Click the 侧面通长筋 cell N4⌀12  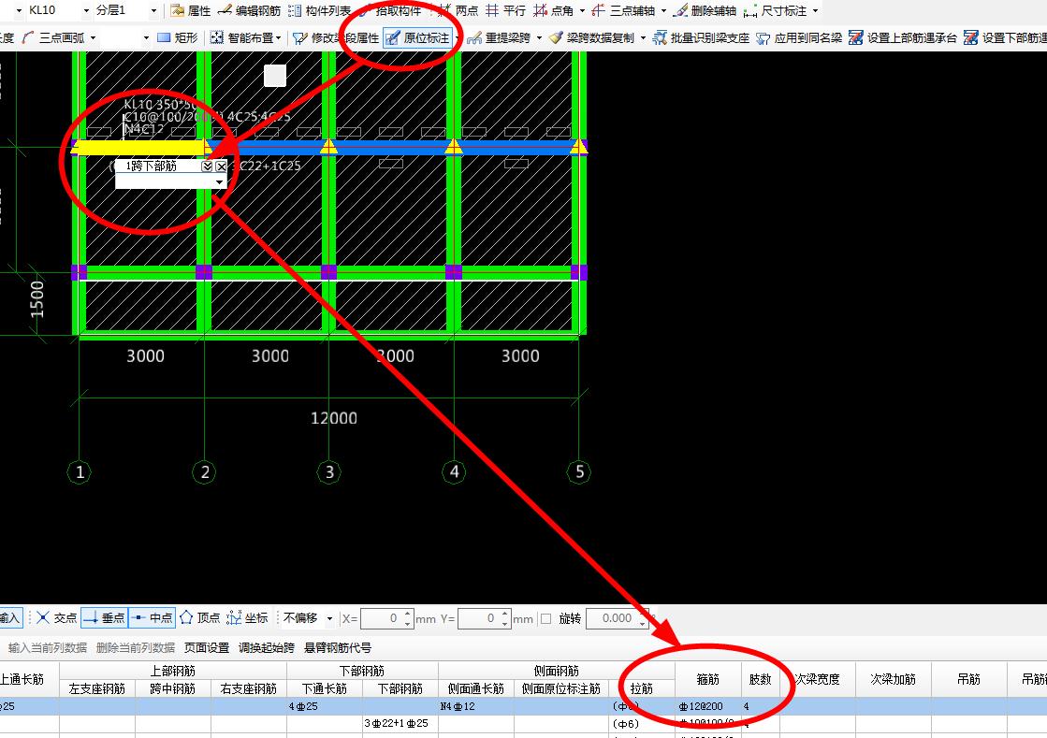coord(476,706)
